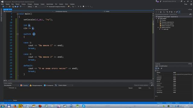193x108 pixels.
Task: Switch to the Вывод output tab
Action: [x=15, y=100]
